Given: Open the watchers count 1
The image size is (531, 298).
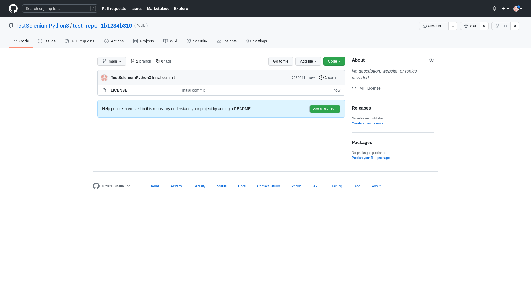Looking at the screenshot, I should [x=453, y=26].
